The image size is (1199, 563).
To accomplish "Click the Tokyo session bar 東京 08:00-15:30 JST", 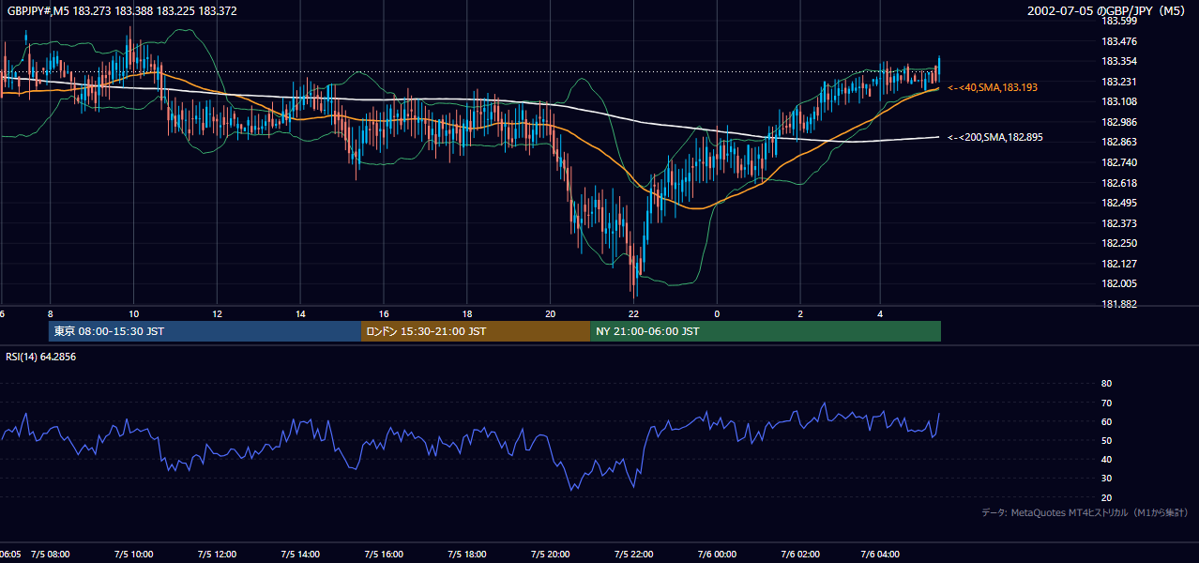I will click(x=205, y=331).
